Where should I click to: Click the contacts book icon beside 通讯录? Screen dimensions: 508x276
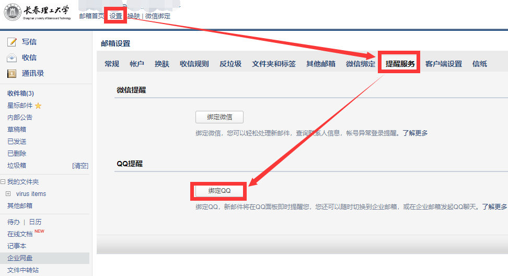pyautogui.click(x=11, y=74)
